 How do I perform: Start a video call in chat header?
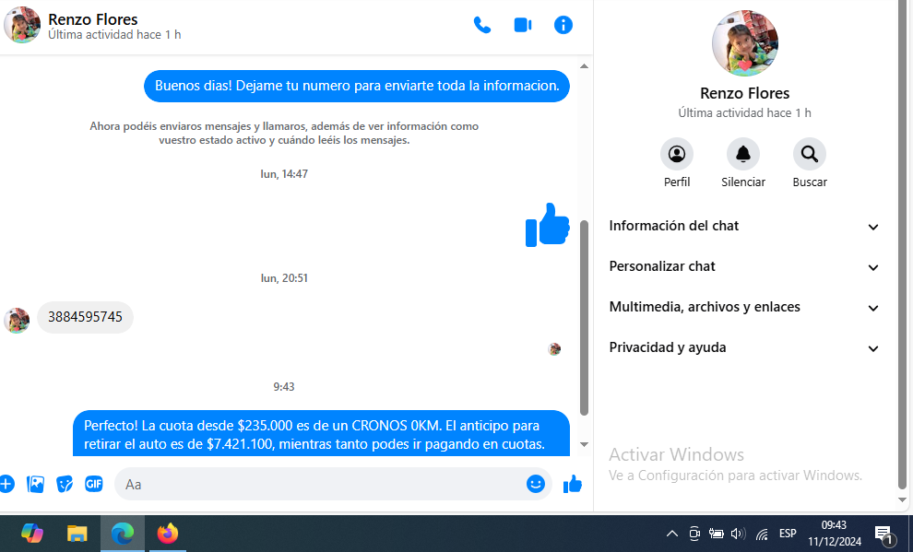pos(523,25)
